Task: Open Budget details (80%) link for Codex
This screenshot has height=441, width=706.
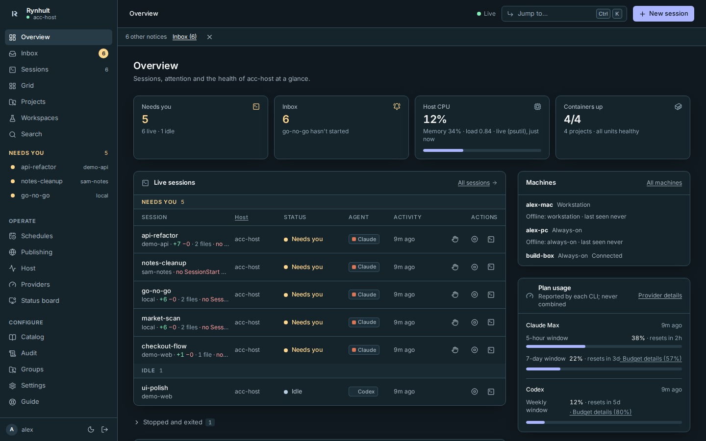Action: tap(601, 412)
